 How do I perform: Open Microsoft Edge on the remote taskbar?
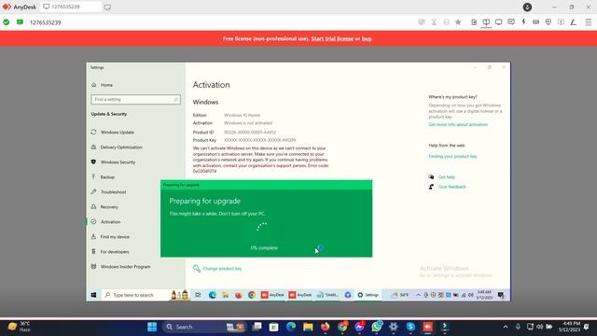click(x=213, y=295)
